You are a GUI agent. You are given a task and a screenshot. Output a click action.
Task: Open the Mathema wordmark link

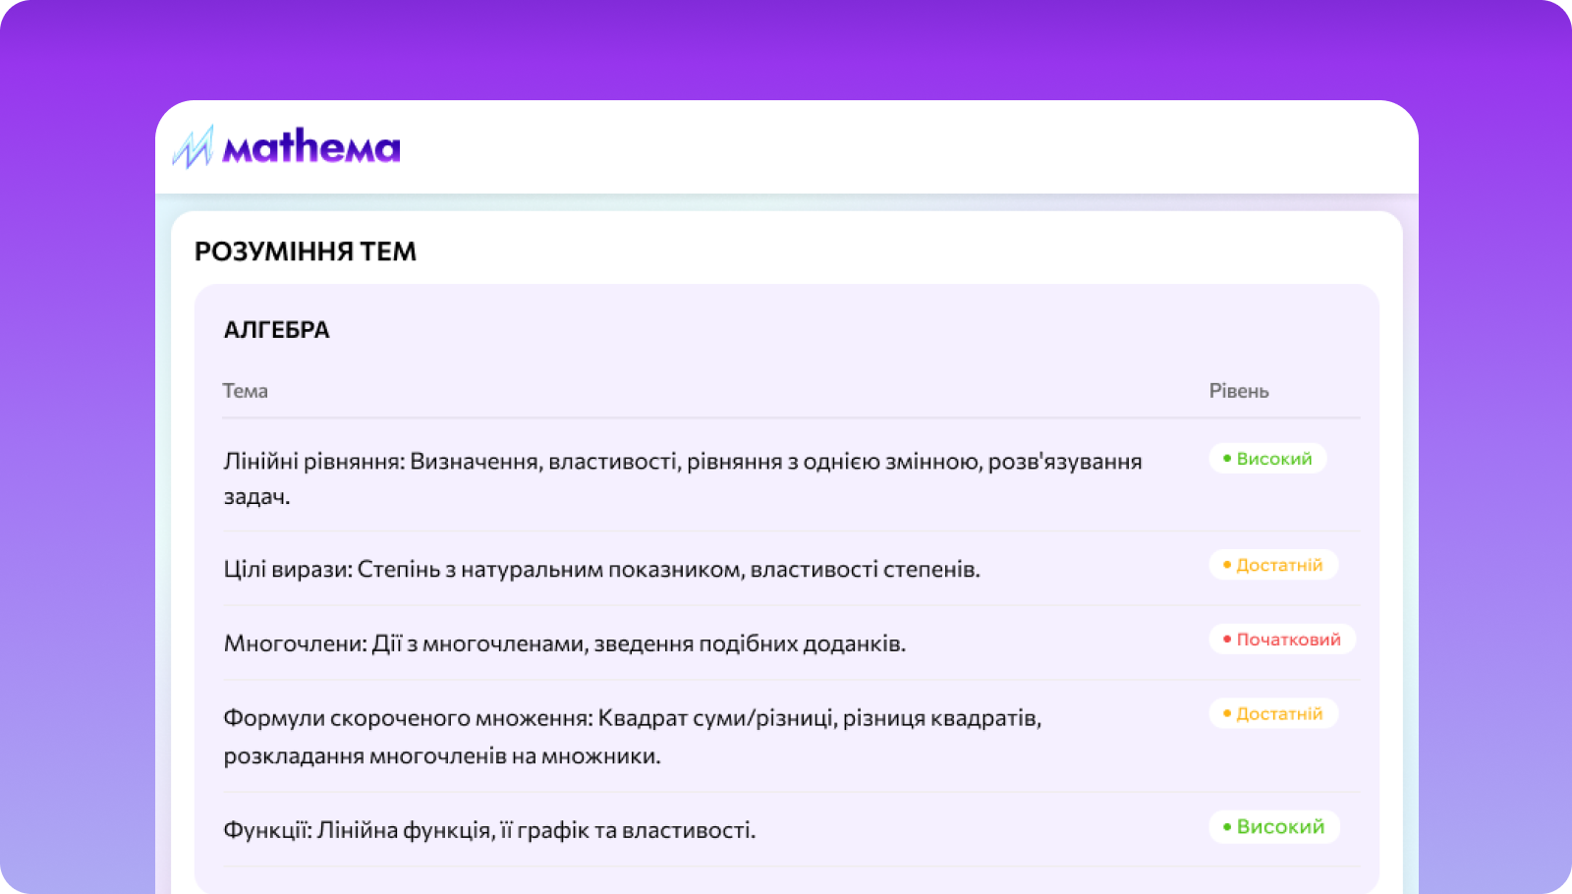311,147
